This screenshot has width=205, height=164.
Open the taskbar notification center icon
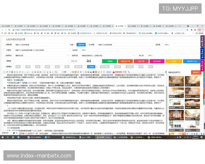[202, 137]
